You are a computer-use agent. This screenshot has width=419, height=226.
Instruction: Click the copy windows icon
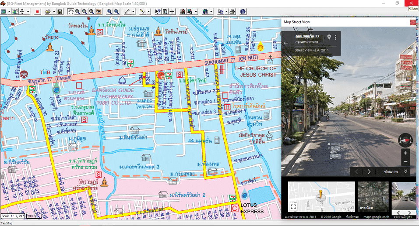(x=221, y=11)
